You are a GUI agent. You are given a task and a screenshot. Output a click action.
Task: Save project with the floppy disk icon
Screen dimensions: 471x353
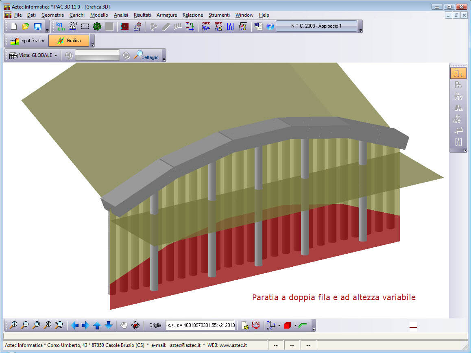coord(38,26)
